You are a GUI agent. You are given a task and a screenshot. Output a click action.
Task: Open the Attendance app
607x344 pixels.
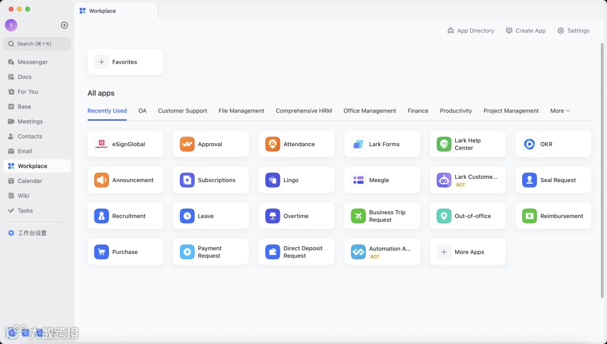coord(296,144)
